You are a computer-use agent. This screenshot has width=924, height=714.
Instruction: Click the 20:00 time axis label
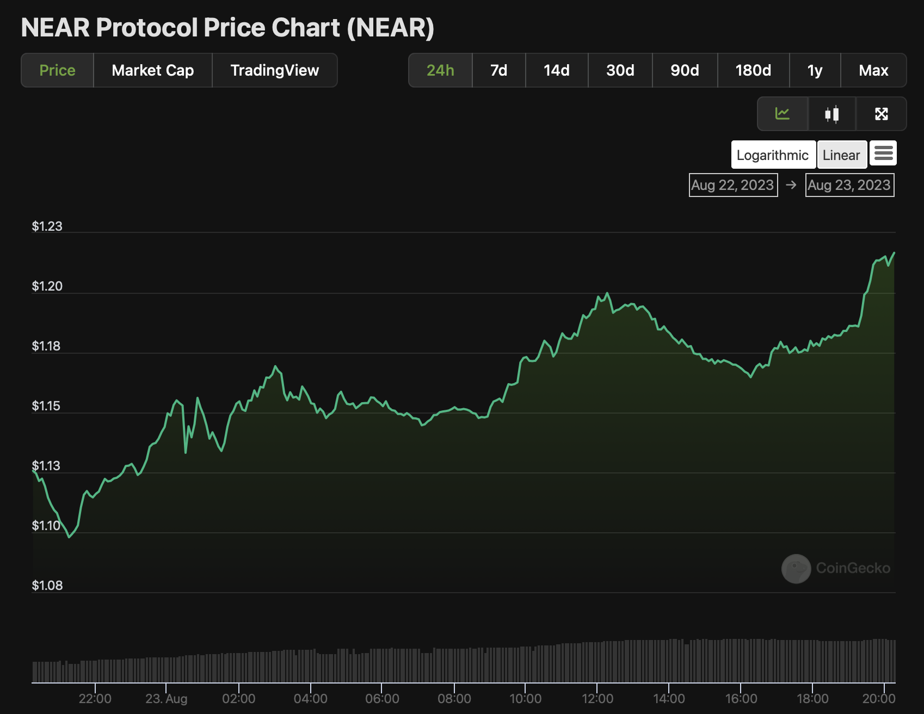[879, 699]
